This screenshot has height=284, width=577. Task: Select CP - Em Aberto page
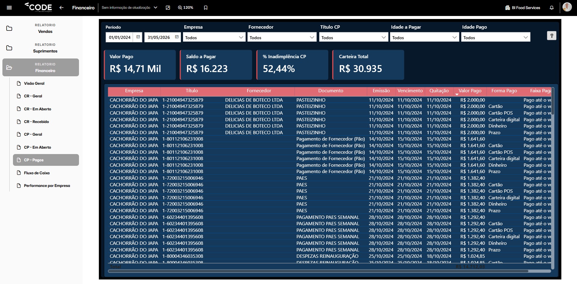(x=46, y=147)
